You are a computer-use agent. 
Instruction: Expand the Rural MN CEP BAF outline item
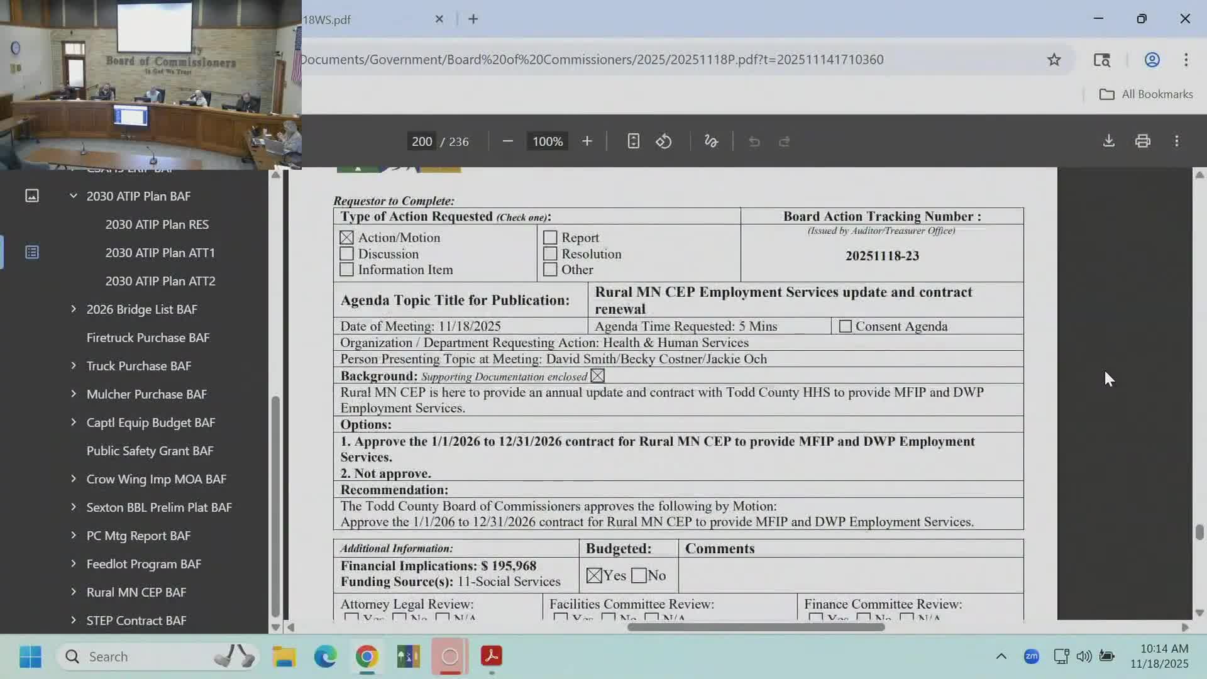pyautogui.click(x=74, y=592)
